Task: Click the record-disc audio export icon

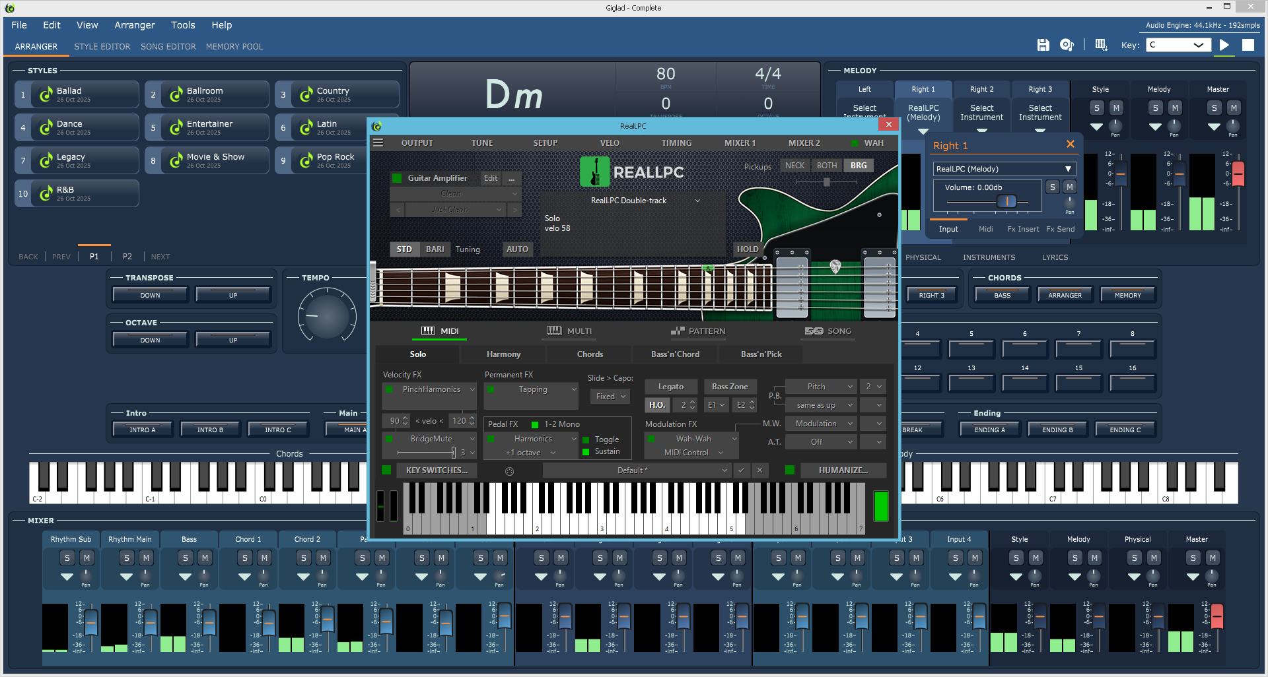Action: 1067,45
